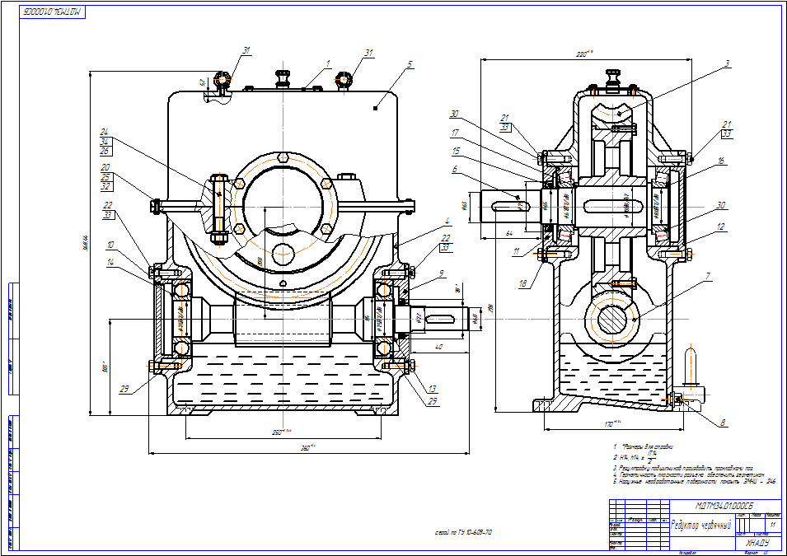
Task: Click technical note 2 with H14, h14
Action: click(635, 456)
